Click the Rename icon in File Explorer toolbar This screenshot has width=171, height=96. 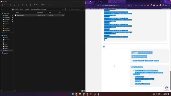(x=22, y=5)
